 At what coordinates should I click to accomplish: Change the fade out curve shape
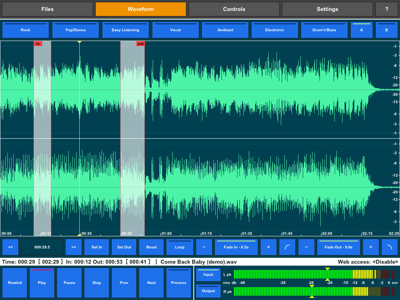coord(390,247)
